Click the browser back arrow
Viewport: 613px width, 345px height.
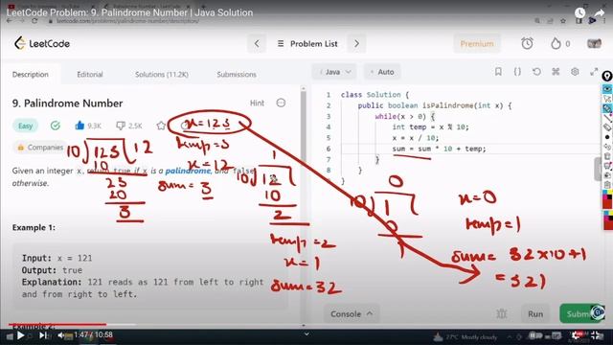click(9, 21)
